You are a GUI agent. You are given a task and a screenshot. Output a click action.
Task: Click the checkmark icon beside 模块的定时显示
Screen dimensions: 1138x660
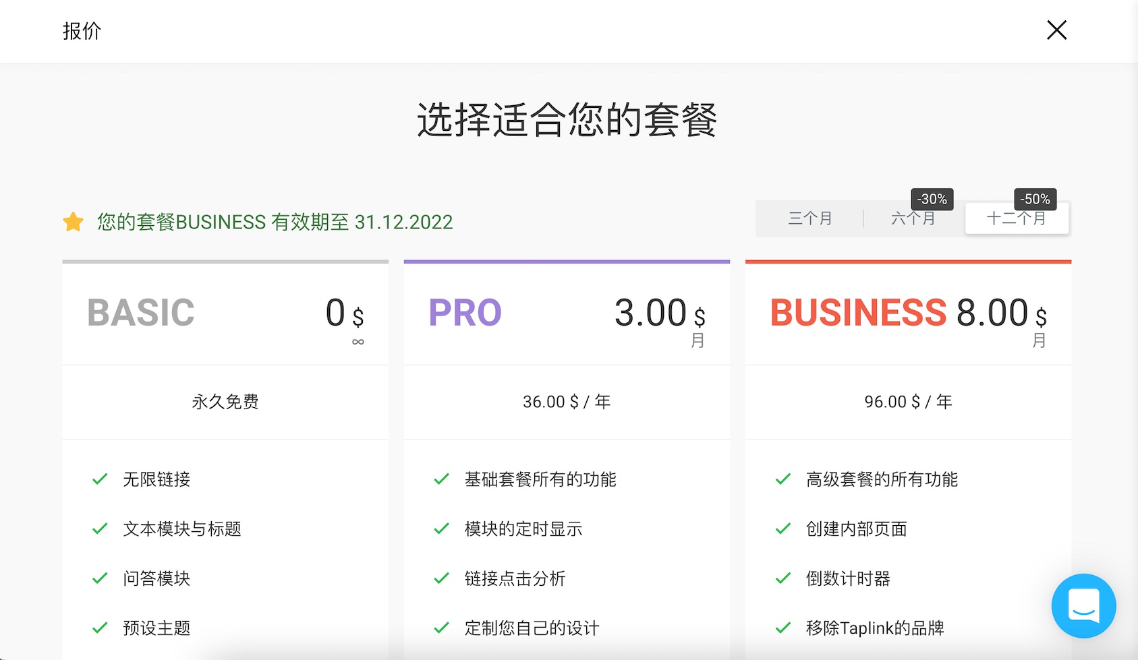(441, 529)
